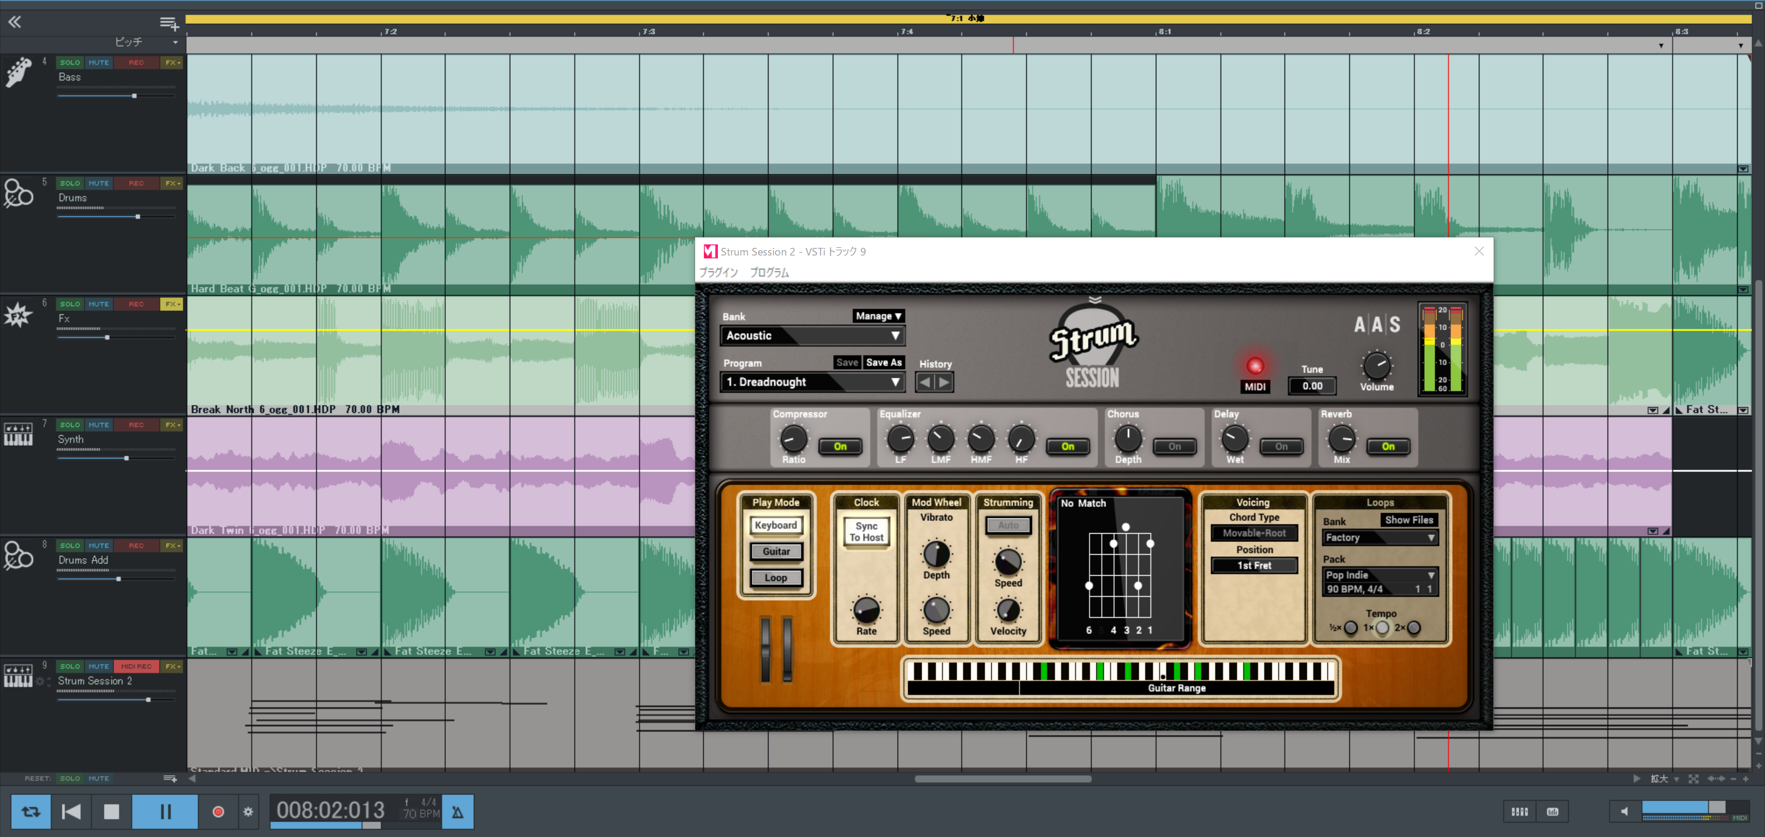This screenshot has height=837, width=1765.
Task: Collapse the track header panel with double chevron
Action: [x=15, y=22]
